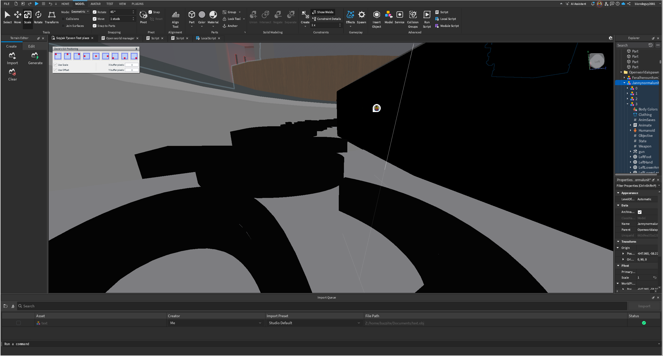Activate the Rotate tool

[x=38, y=17]
